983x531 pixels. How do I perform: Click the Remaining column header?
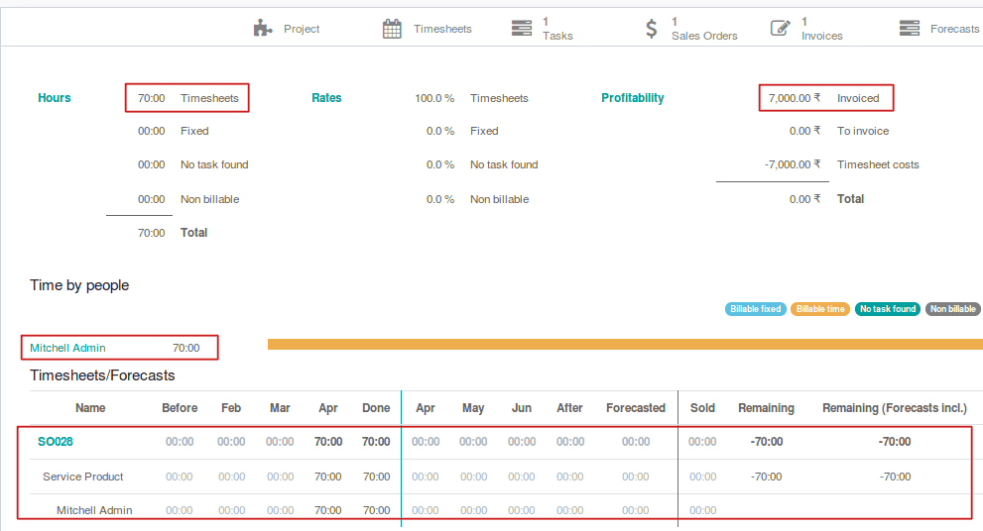[x=766, y=407]
